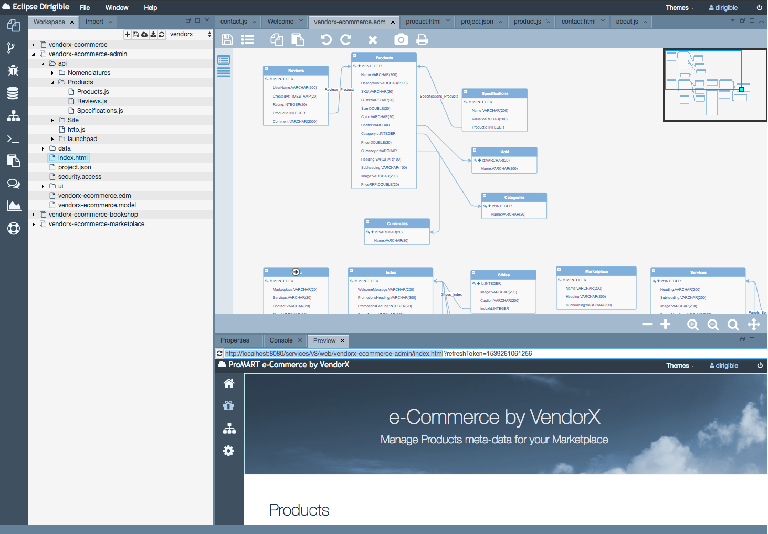This screenshot has width=768, height=534.
Task: Collapse the Products folder in tree
Action: coord(52,82)
